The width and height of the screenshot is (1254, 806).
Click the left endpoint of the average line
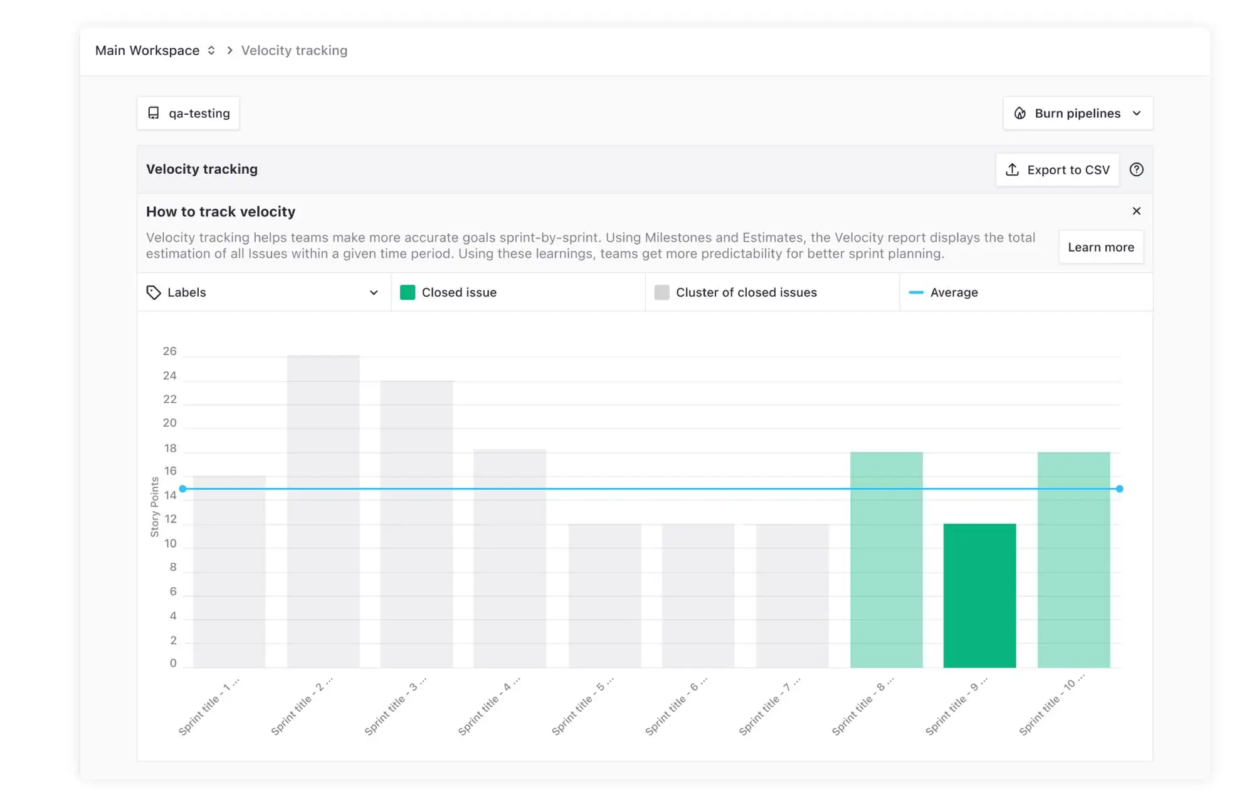(182, 489)
